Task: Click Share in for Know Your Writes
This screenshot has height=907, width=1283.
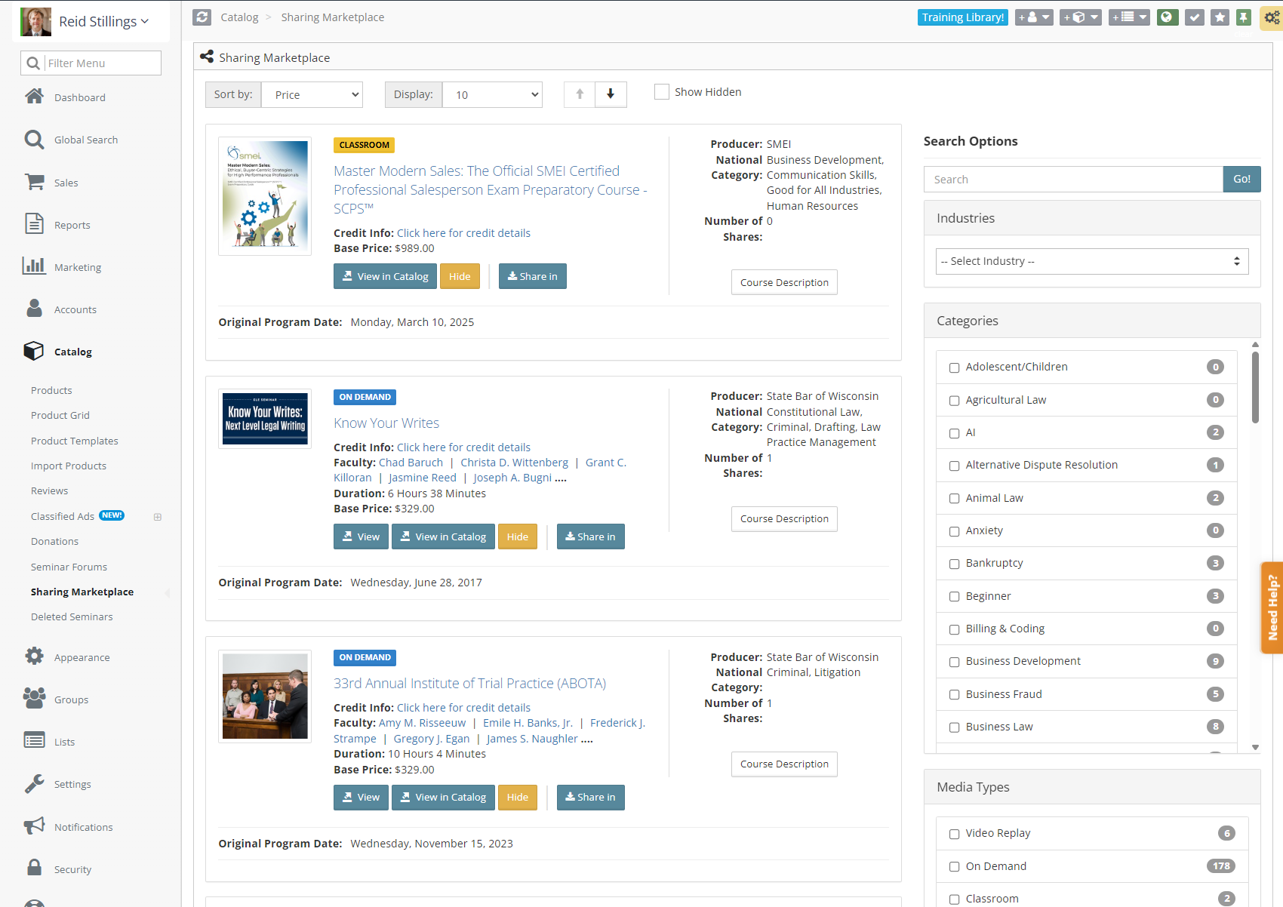Action: tap(590, 537)
